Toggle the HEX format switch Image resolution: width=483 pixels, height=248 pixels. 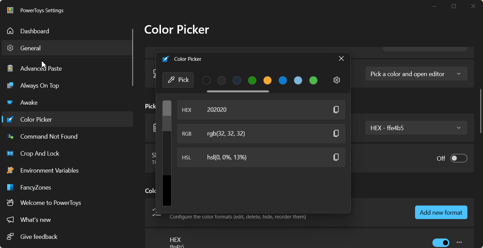click(x=441, y=243)
